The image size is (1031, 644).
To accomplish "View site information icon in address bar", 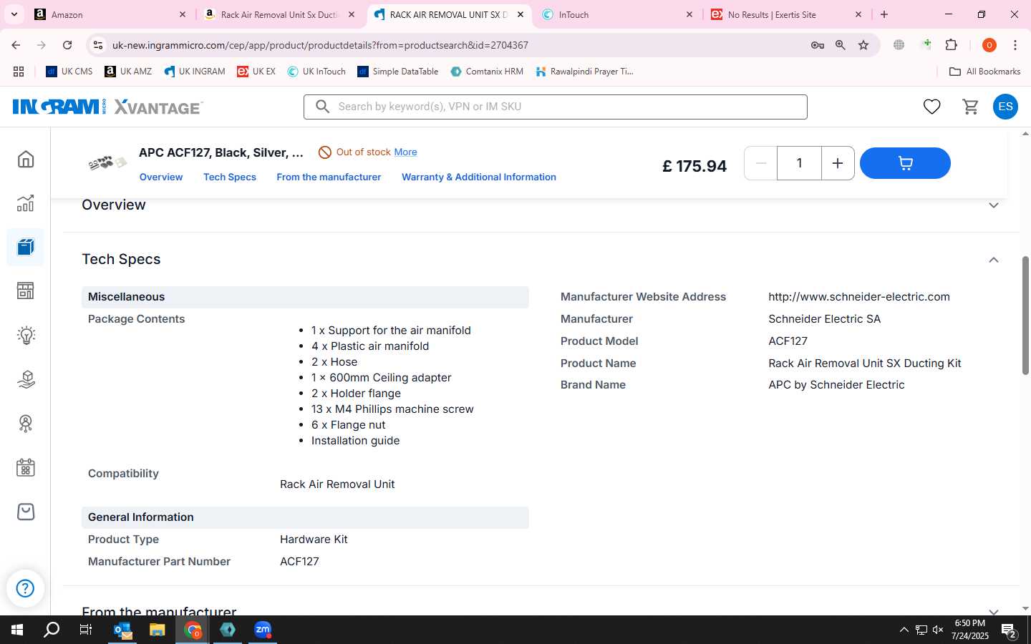I will pyautogui.click(x=97, y=45).
